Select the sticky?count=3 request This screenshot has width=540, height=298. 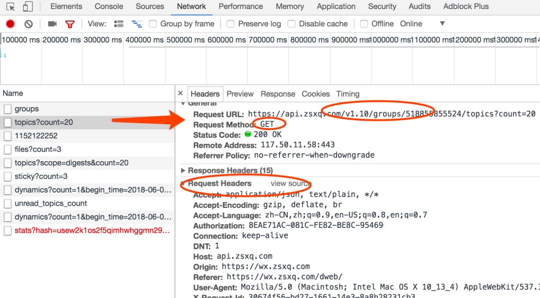pos(87,176)
